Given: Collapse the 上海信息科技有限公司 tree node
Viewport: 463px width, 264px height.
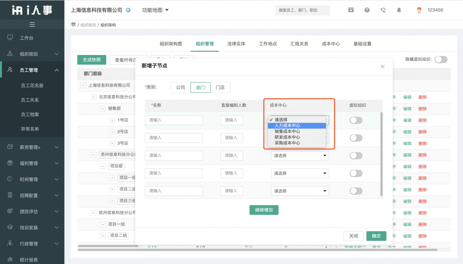Looking at the screenshot, I should [83, 85].
